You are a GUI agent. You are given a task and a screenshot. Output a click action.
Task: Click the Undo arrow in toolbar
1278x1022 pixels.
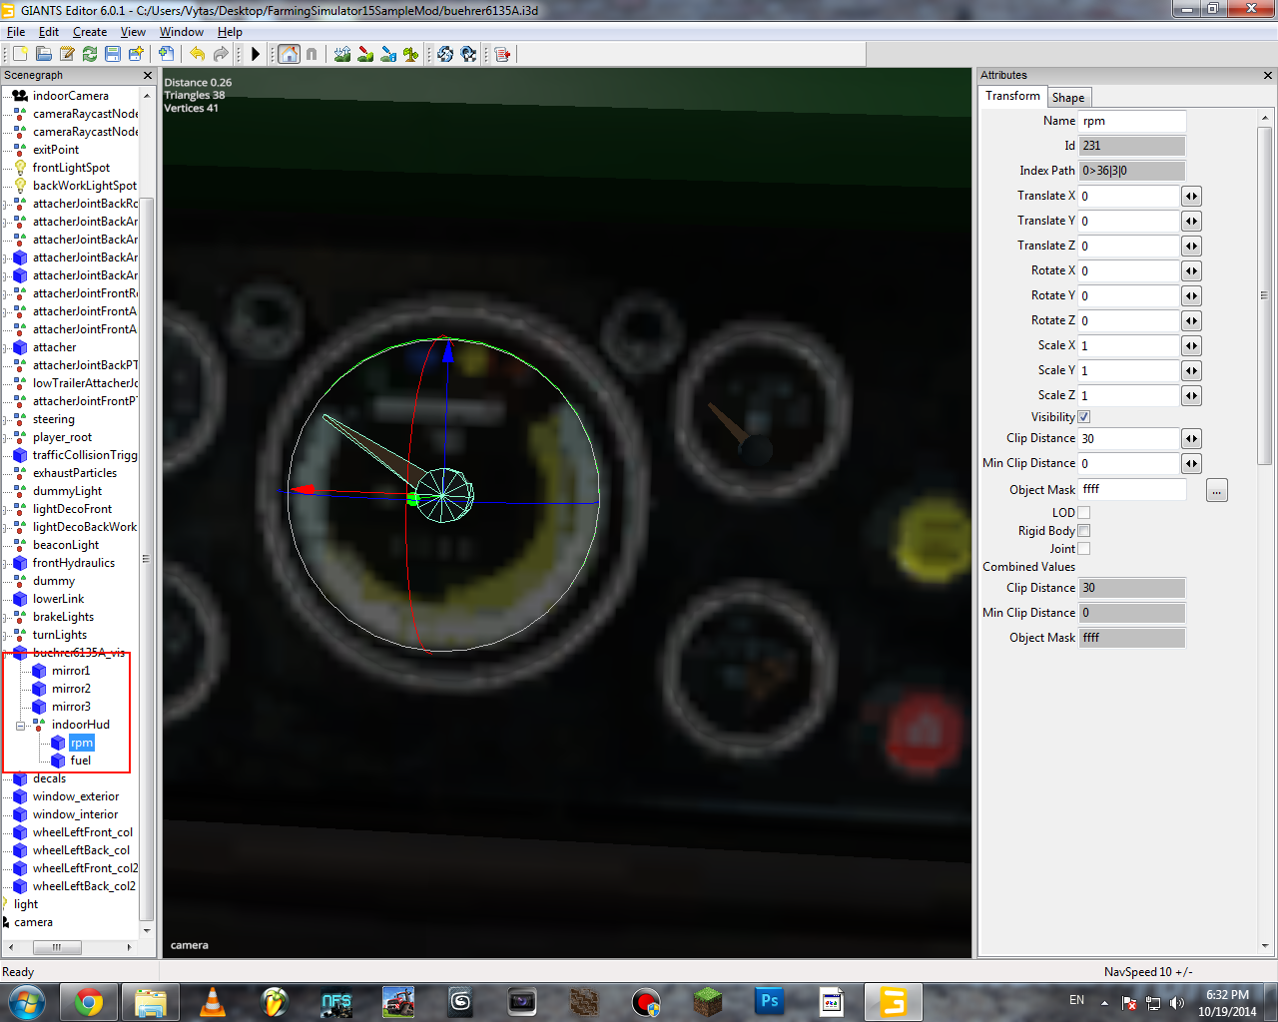[x=197, y=54]
